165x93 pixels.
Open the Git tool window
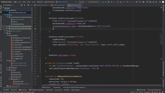pyautogui.click(x=14, y=90)
